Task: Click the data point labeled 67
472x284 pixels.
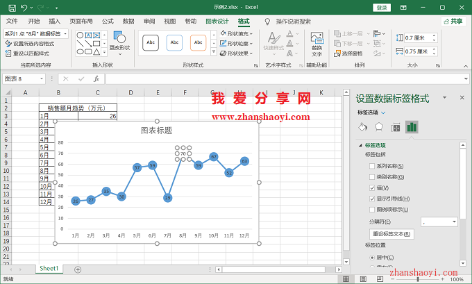Action: pyautogui.click(x=213, y=157)
